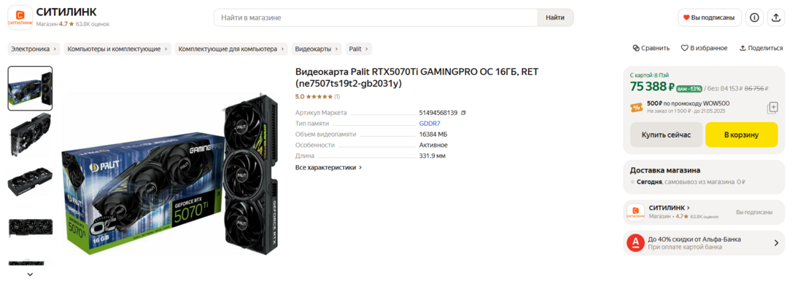The image size is (795, 299).
Task: Copy the Маркет article number
Action: pos(463,113)
